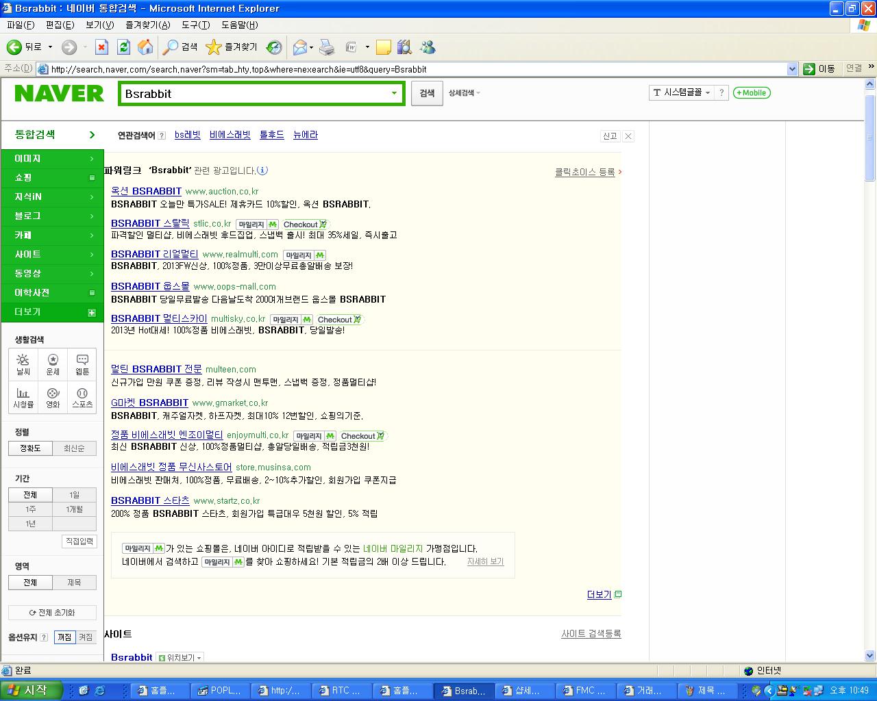Select period 1일 option
The image size is (877, 701).
74,495
